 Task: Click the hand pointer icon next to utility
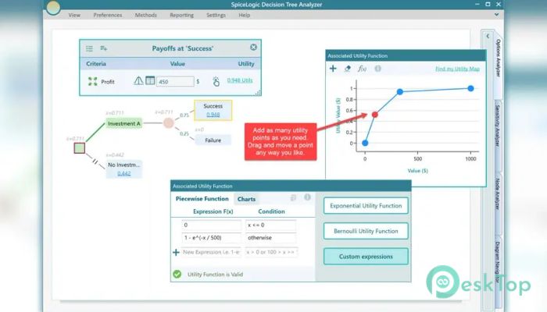tap(216, 81)
